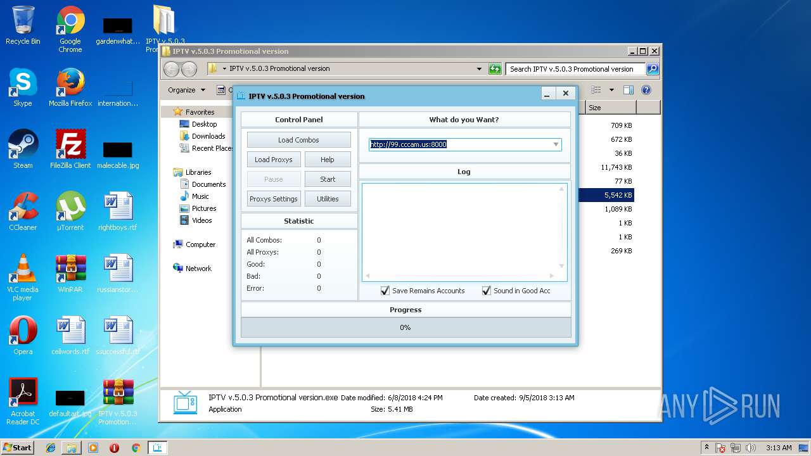This screenshot has height=456, width=811.
Task: Click in the Explorer search box
Action: (575, 69)
